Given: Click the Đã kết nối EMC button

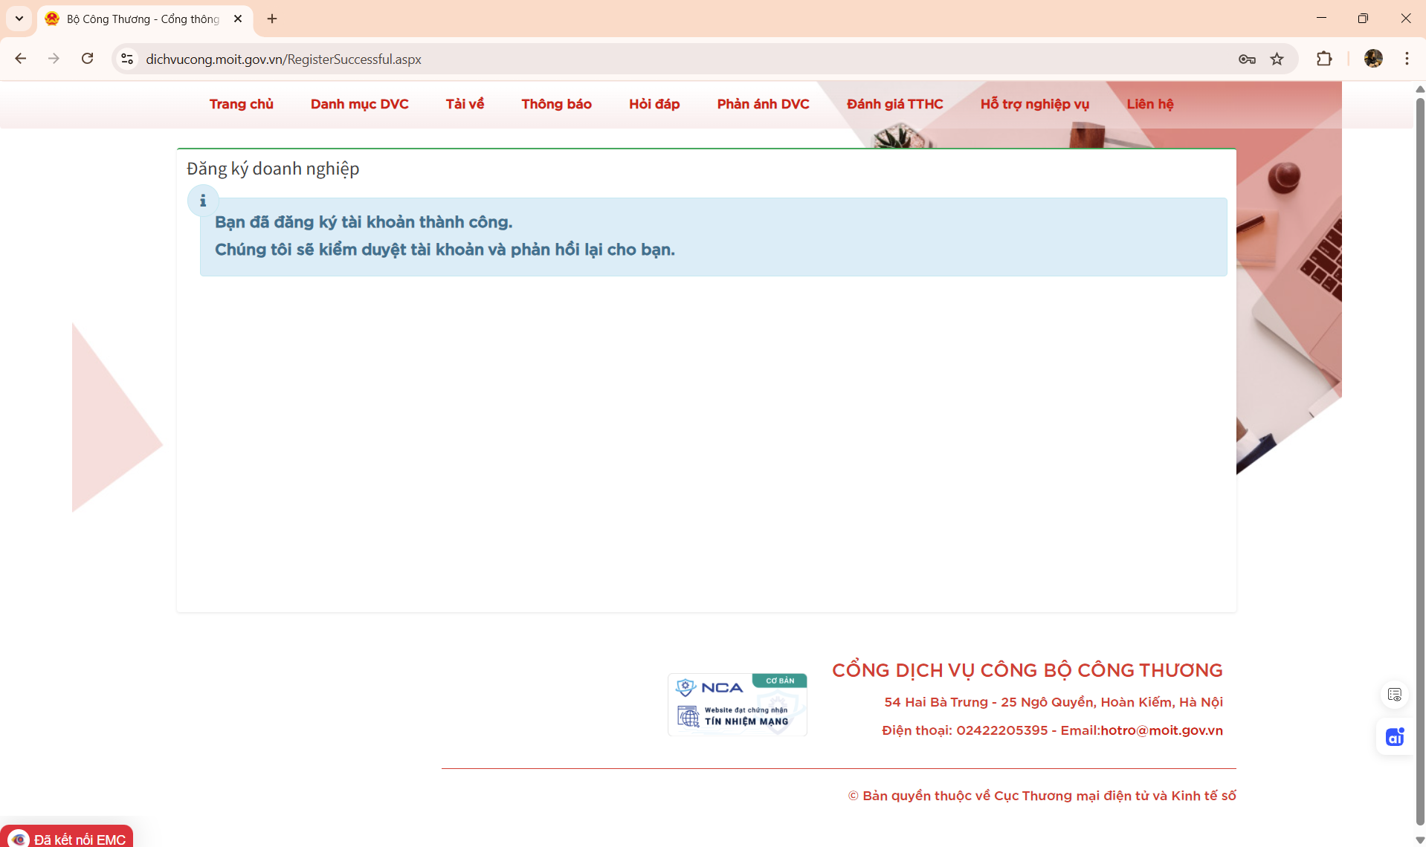Looking at the screenshot, I should click(x=68, y=838).
